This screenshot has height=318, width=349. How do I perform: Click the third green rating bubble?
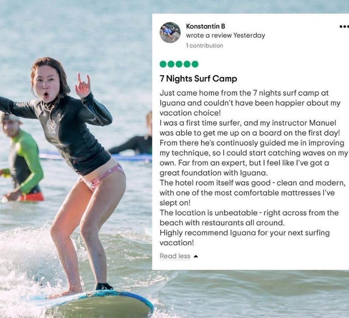[x=179, y=64]
